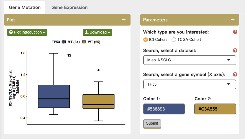Screen dimensions: 245x139
Task: Click help icon beside cohort type question
Action: click(x=235, y=32)
